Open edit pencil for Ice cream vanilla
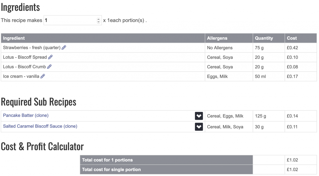319x176 pixels. click(x=43, y=76)
